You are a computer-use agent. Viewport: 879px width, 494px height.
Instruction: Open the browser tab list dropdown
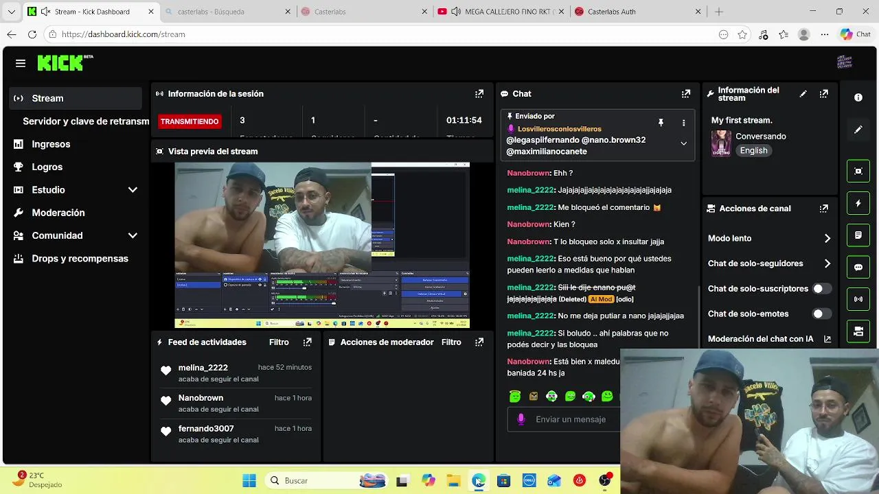pos(11,12)
